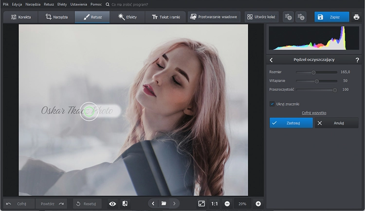
Task: Open the 20% zoom level field
Action: (x=242, y=204)
